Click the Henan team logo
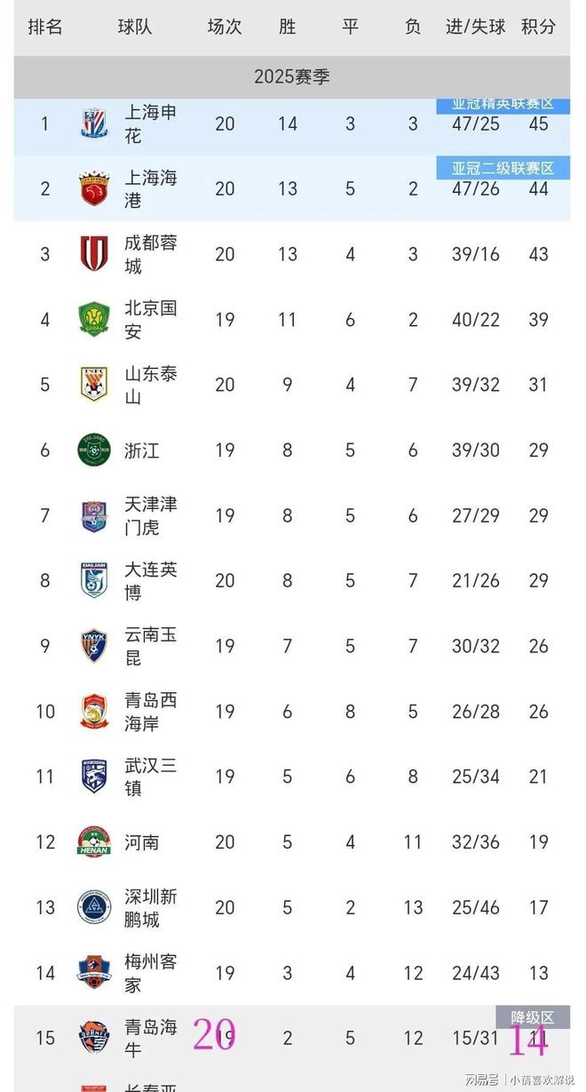Viewport: 586px width, 1092px height. pos(93,841)
